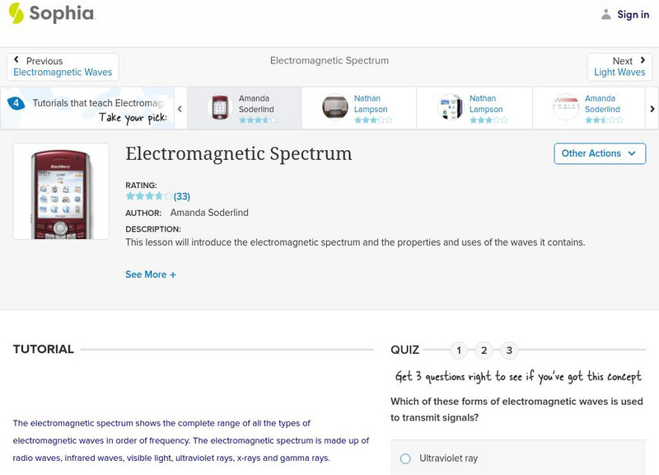Jump to quiz question 1

coord(459,350)
